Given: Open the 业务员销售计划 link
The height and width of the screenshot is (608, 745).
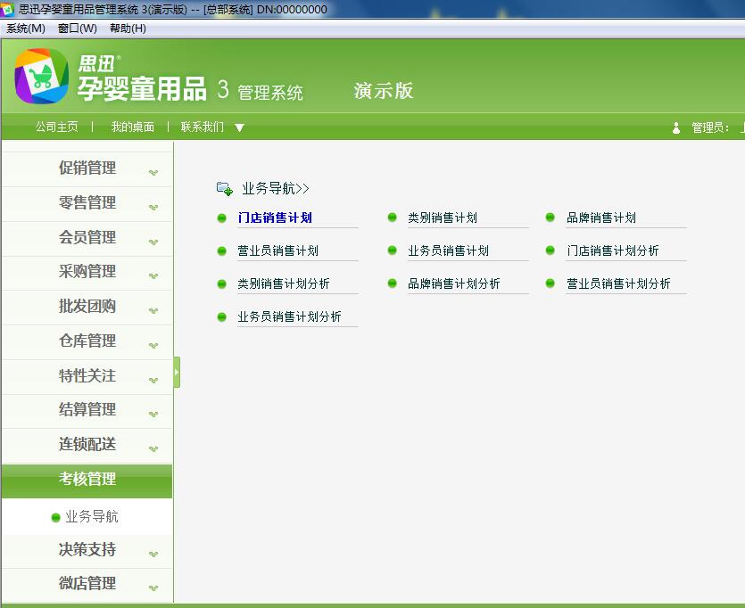Looking at the screenshot, I should pos(448,251).
